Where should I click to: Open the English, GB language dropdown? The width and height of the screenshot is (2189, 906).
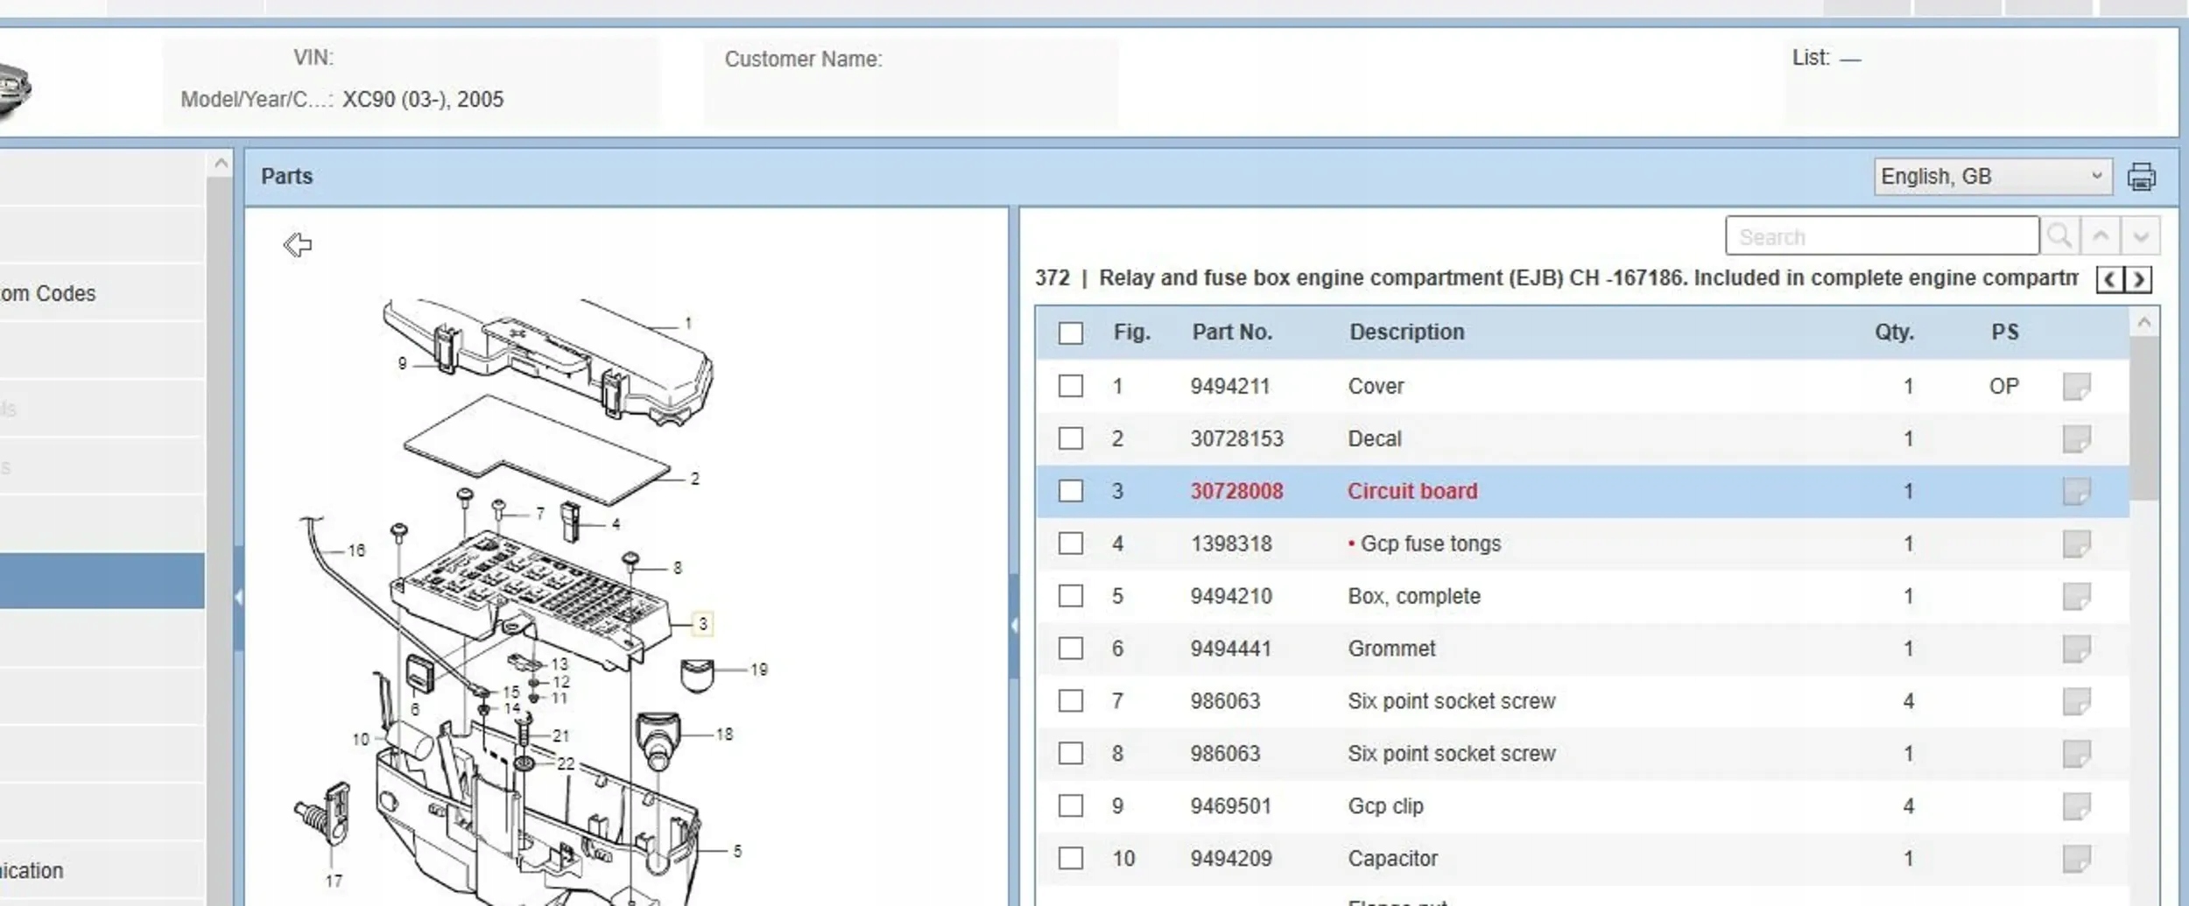click(x=1992, y=177)
